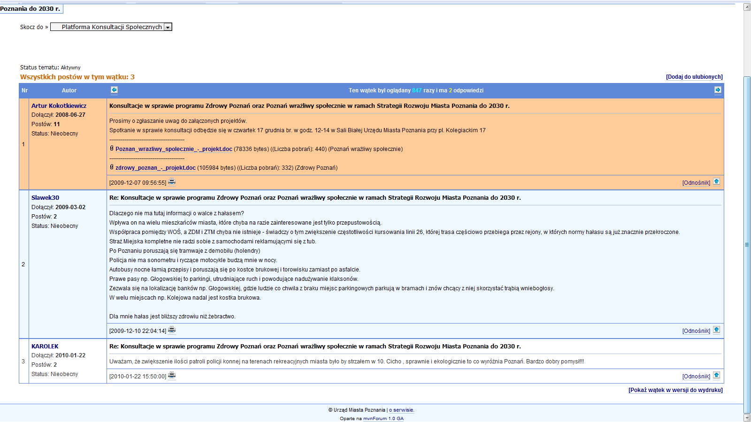
Task: Click 'Wszystkich postów w tym wątku: 3' text
Action: click(x=77, y=77)
